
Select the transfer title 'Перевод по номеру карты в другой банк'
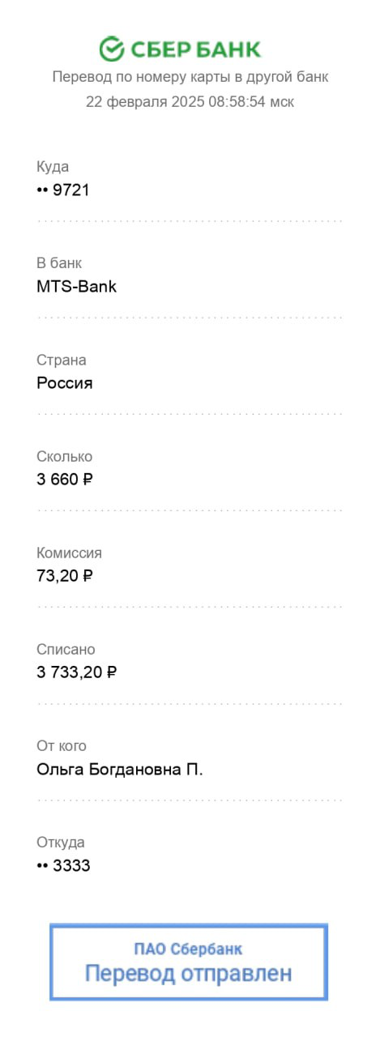pyautogui.click(x=190, y=77)
